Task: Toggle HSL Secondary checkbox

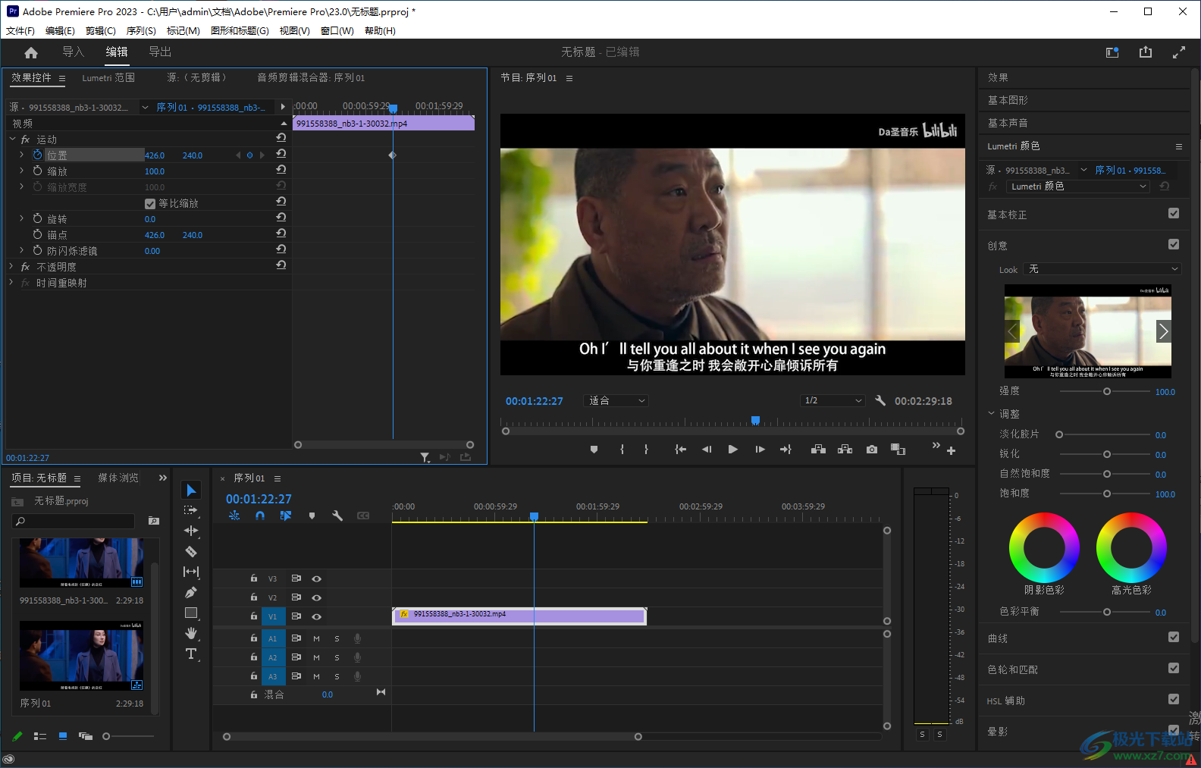Action: [1174, 699]
